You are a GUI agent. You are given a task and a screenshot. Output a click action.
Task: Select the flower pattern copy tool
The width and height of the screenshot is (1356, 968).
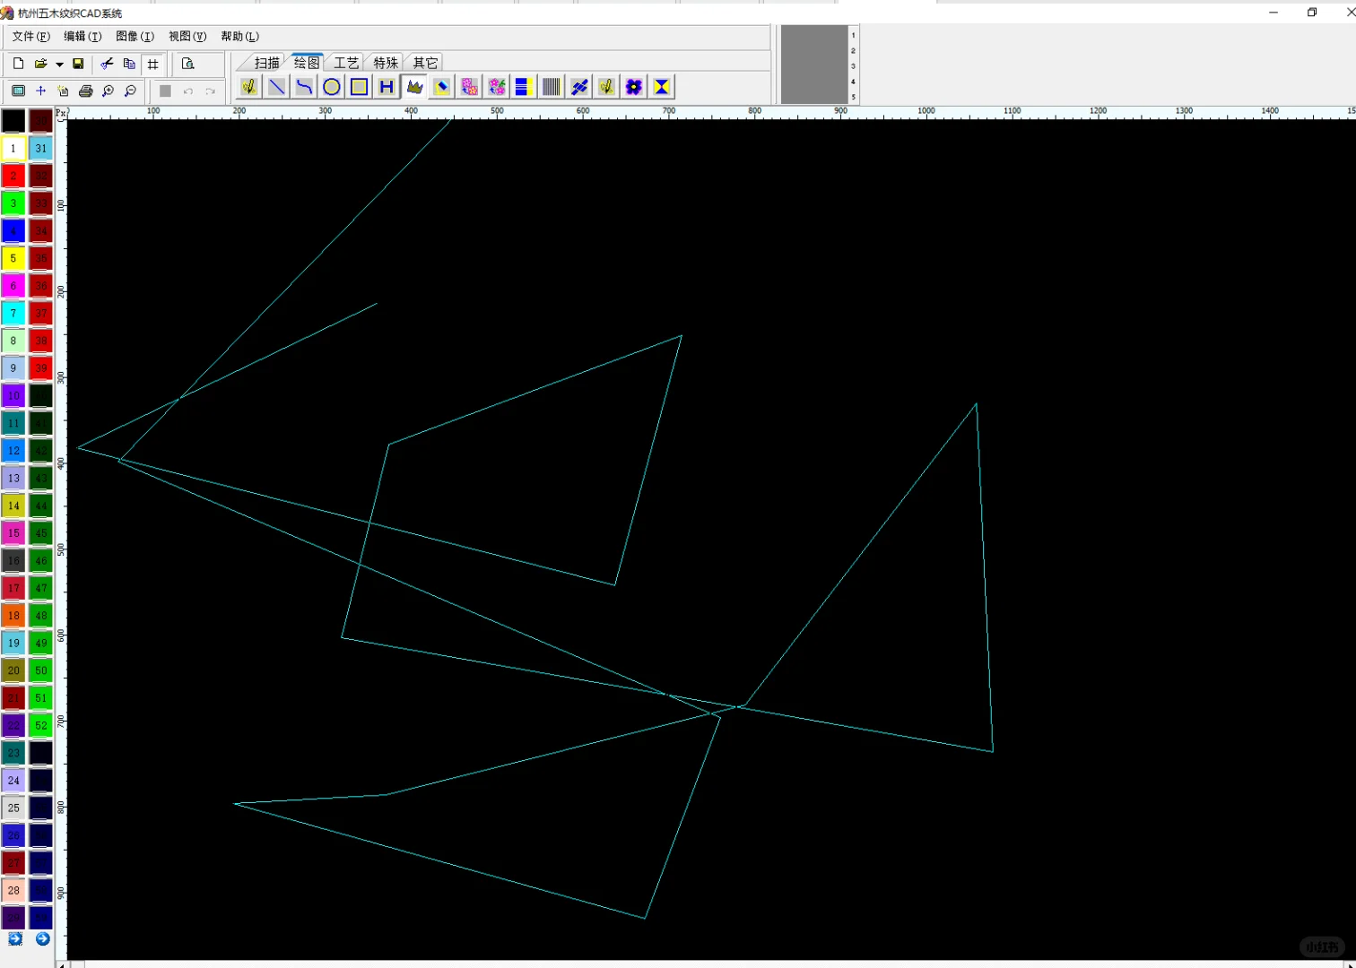tap(469, 87)
